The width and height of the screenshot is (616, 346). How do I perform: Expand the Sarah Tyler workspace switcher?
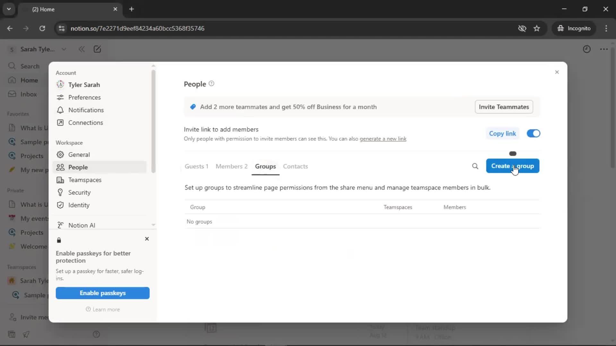tap(38, 49)
